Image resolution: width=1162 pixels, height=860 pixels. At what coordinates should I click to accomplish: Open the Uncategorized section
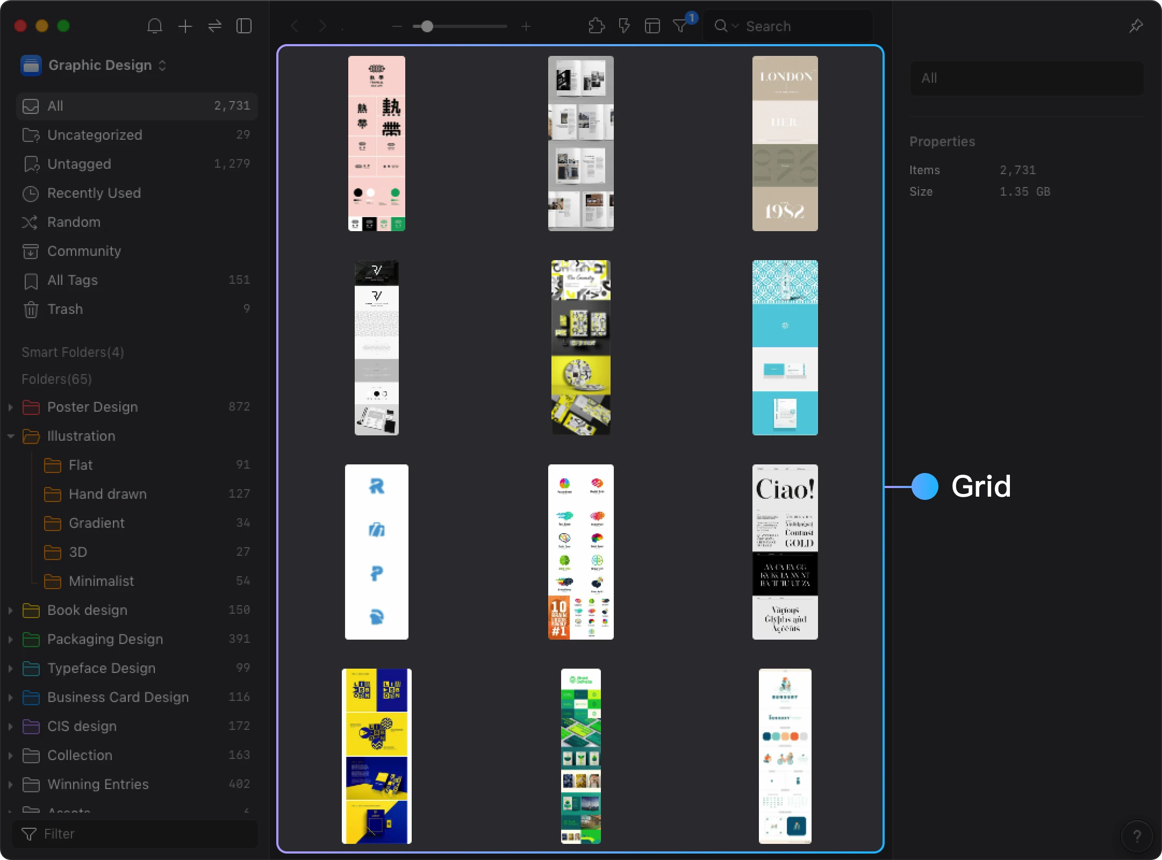click(137, 135)
